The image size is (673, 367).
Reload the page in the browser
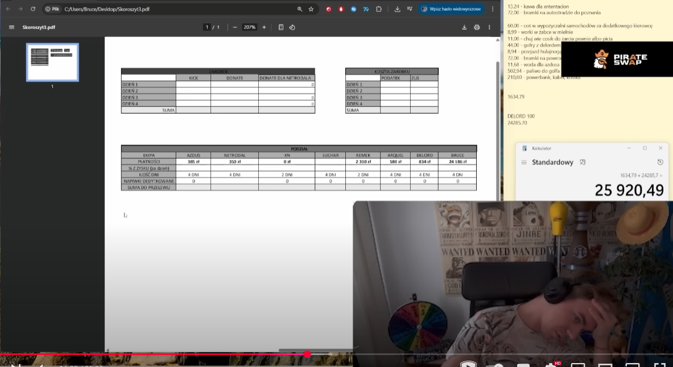pos(33,9)
